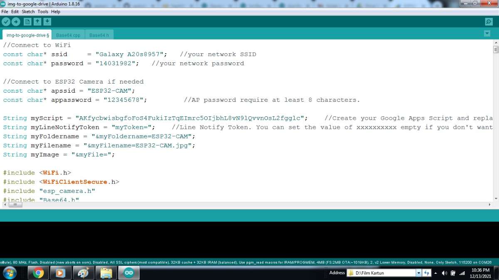
Task: Open a sketch using the up-arrow icon
Action: 37,22
